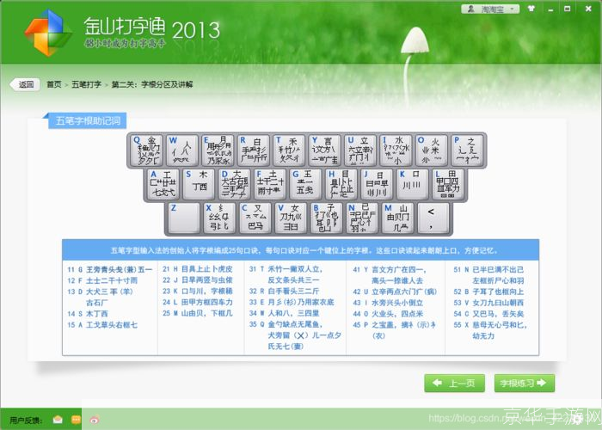This screenshot has width=602, height=430.
Task: Click mnemonic line 22 J 日早两竖与虫依
Action: pos(198,279)
